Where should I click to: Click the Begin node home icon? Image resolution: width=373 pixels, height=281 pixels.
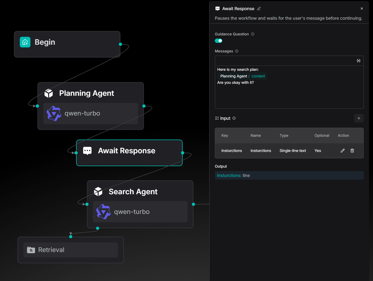pos(25,42)
